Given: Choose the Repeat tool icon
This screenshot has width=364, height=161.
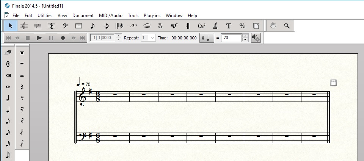Looking at the screenshot, I should pos(188,26).
